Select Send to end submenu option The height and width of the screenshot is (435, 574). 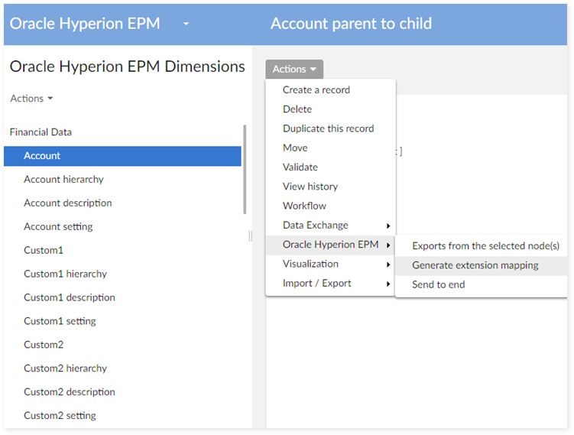pyautogui.click(x=439, y=284)
